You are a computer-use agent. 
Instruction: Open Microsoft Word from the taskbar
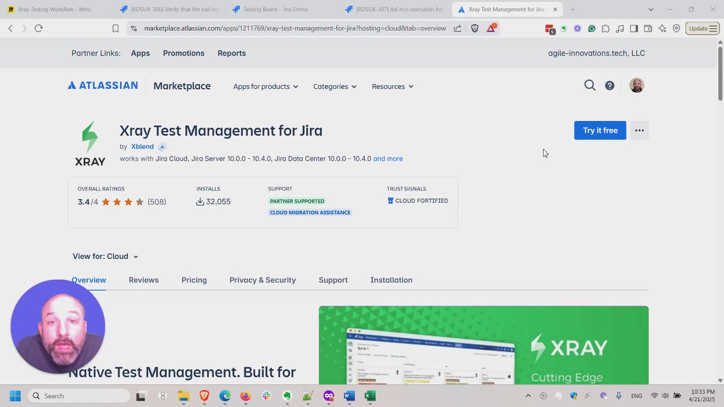point(349,396)
